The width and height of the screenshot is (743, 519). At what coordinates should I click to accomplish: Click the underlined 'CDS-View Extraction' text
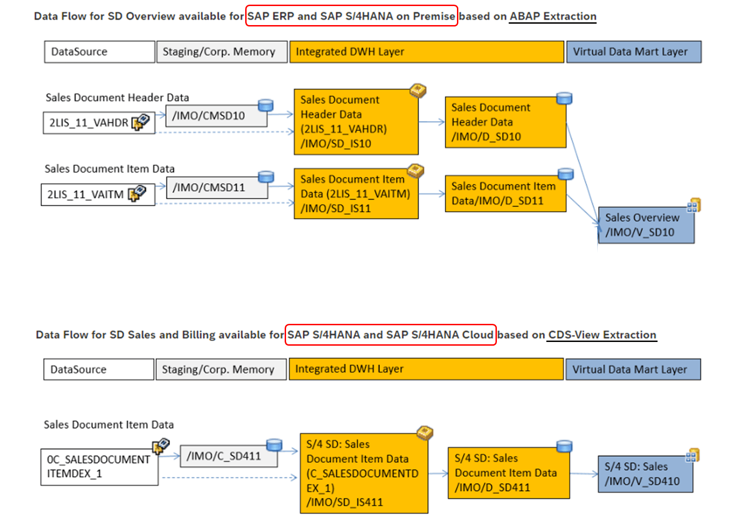coord(602,335)
